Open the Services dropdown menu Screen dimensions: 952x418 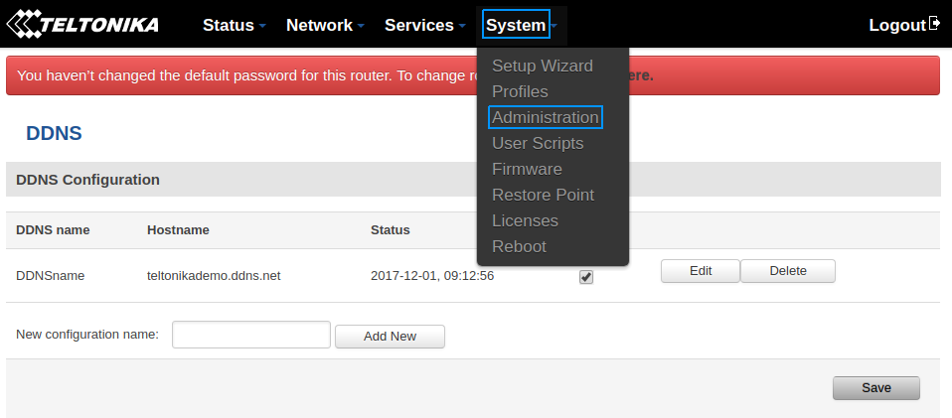coord(425,25)
